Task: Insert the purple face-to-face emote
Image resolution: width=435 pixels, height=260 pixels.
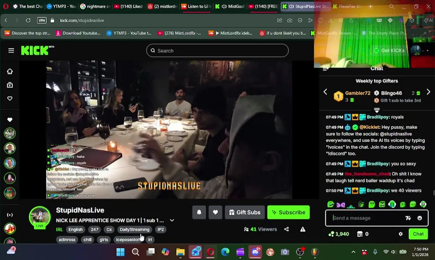Action: 341,204
